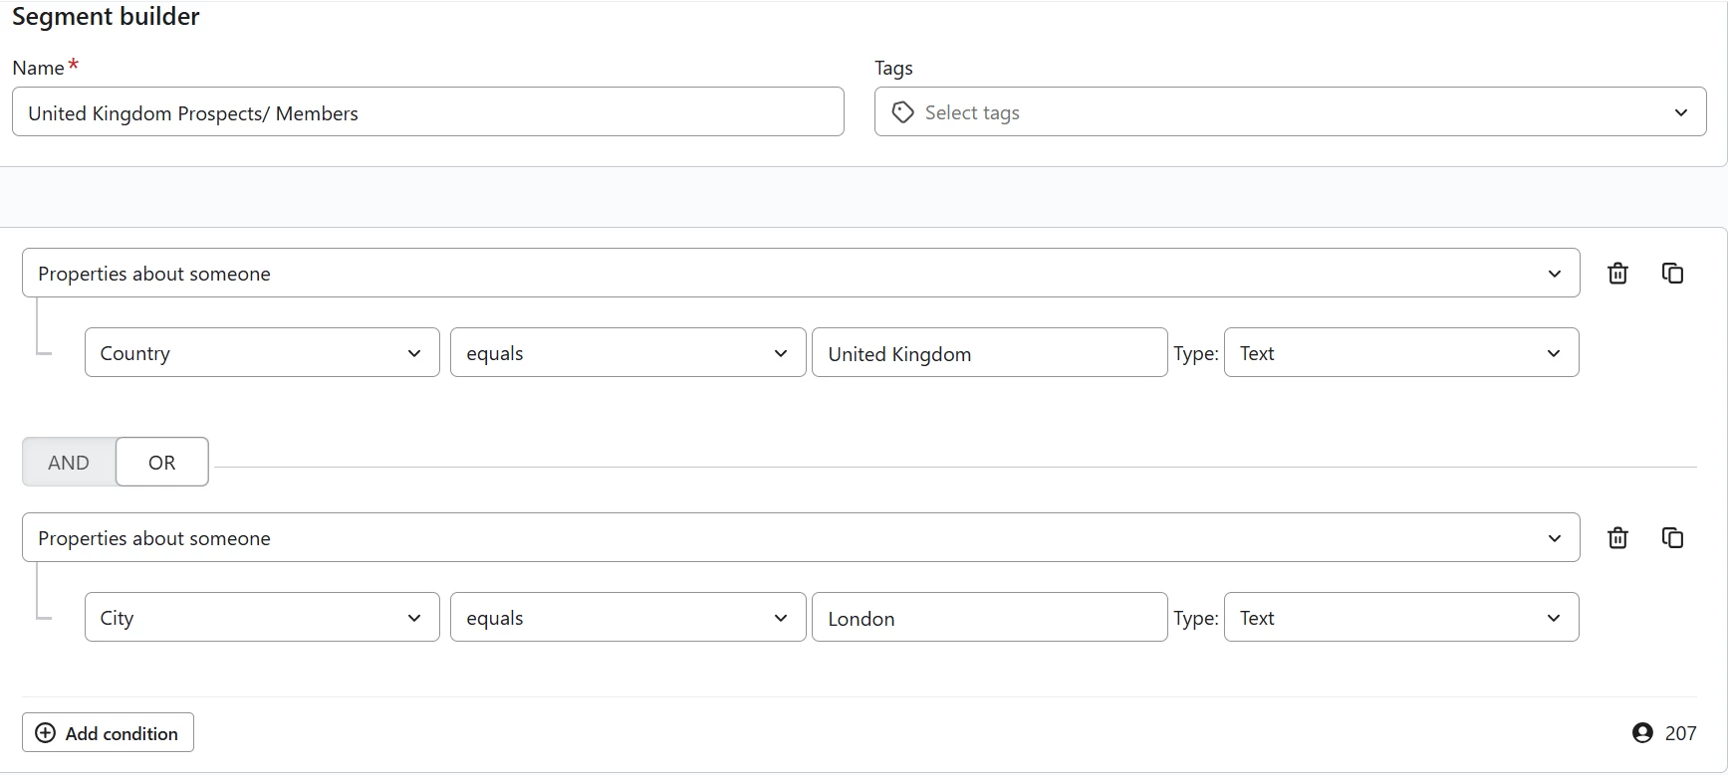This screenshot has height=775, width=1728.
Task: Edit the London value field
Action: [989, 618]
